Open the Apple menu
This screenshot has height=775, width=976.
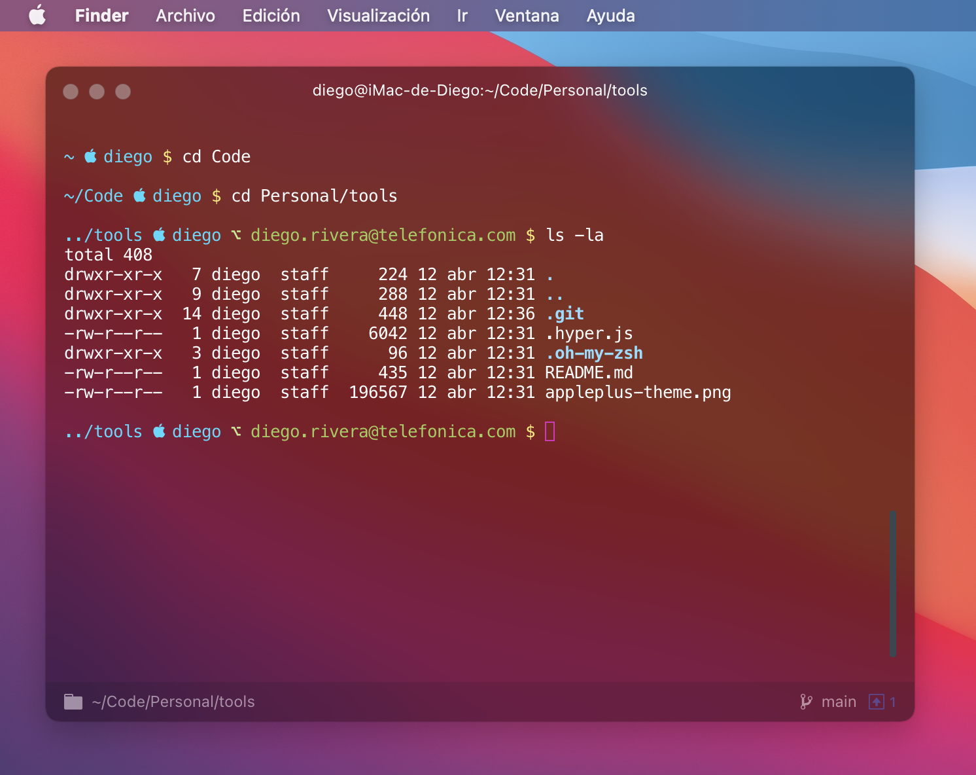pos(37,15)
